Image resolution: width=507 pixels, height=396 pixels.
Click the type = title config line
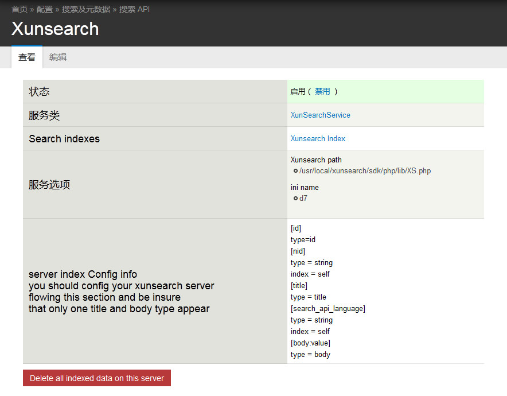308,297
